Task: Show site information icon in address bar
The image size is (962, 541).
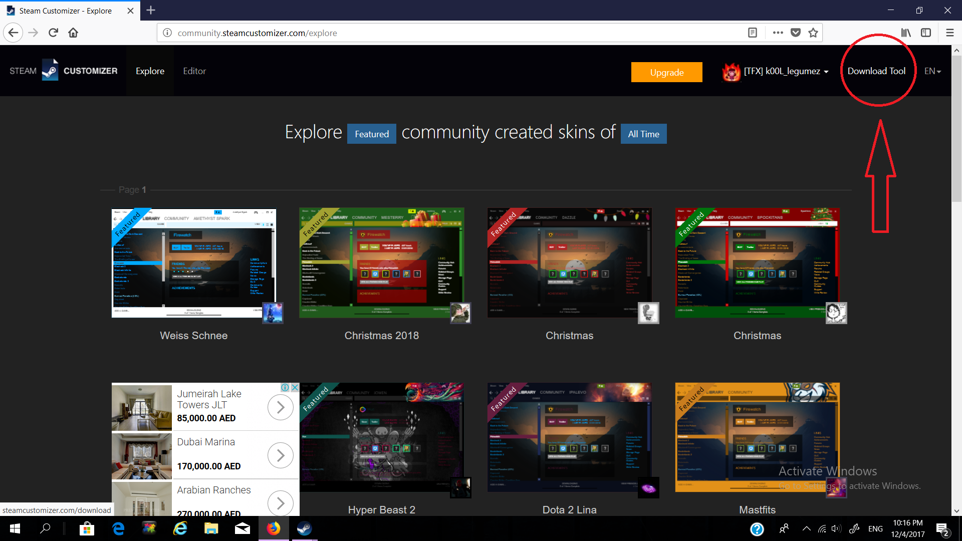Action: coord(167,33)
